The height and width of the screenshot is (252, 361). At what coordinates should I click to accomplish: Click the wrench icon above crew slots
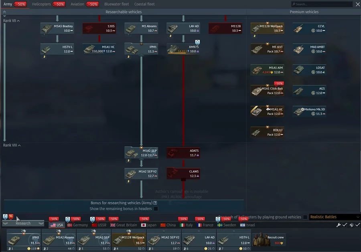click(x=338, y=225)
